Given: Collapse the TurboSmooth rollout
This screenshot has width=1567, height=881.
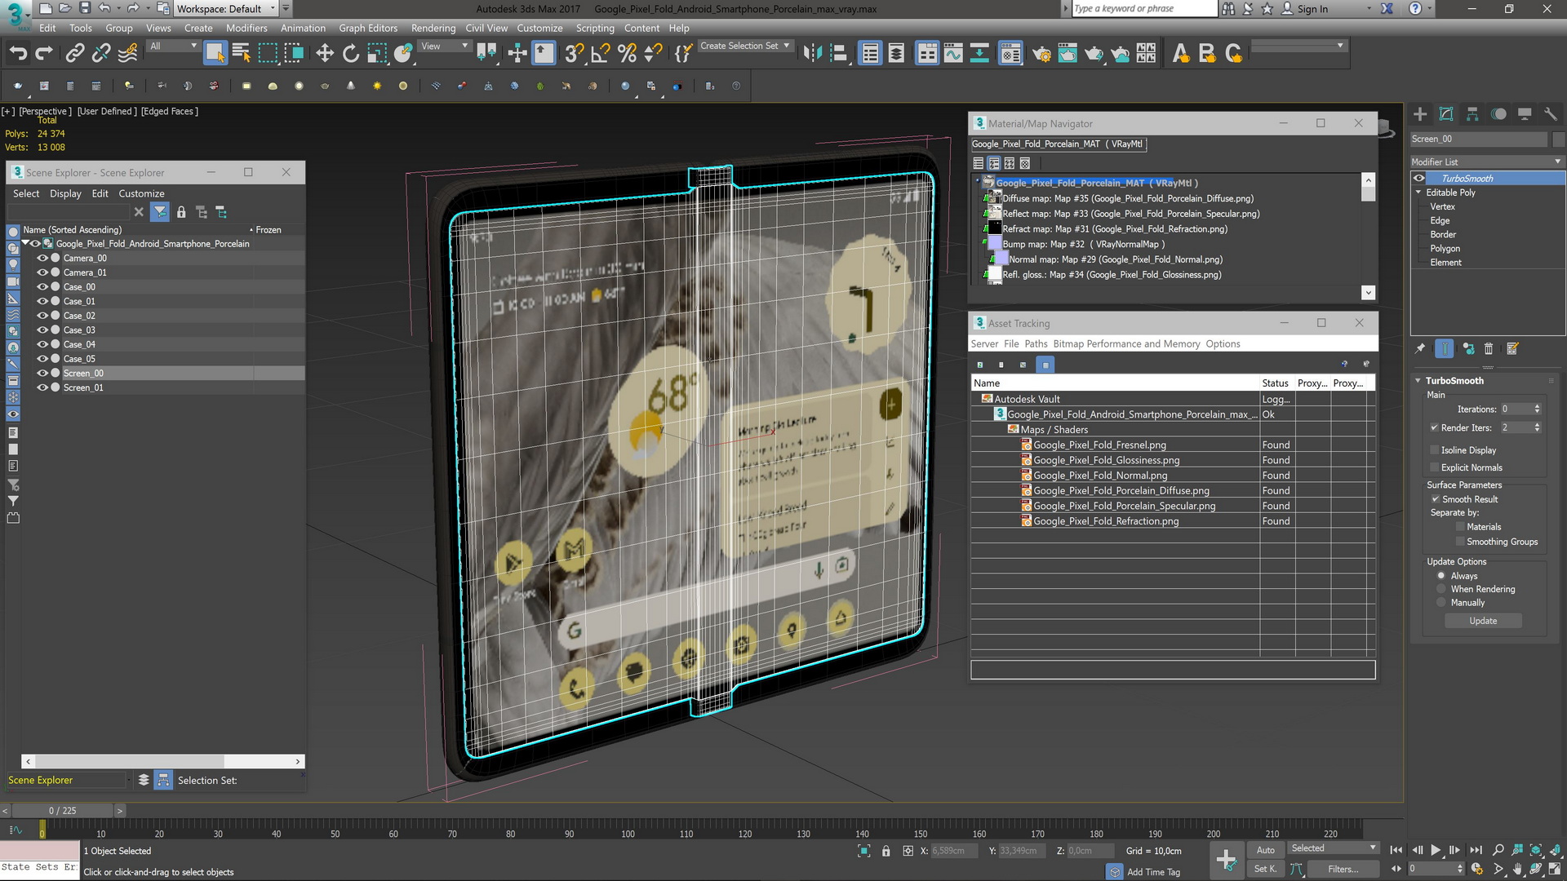Looking at the screenshot, I should (x=1418, y=381).
